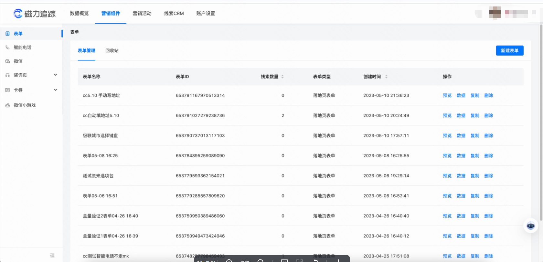Click form ID 653779285557809620
Image resolution: width=543 pixels, height=262 pixels.
(x=200, y=196)
